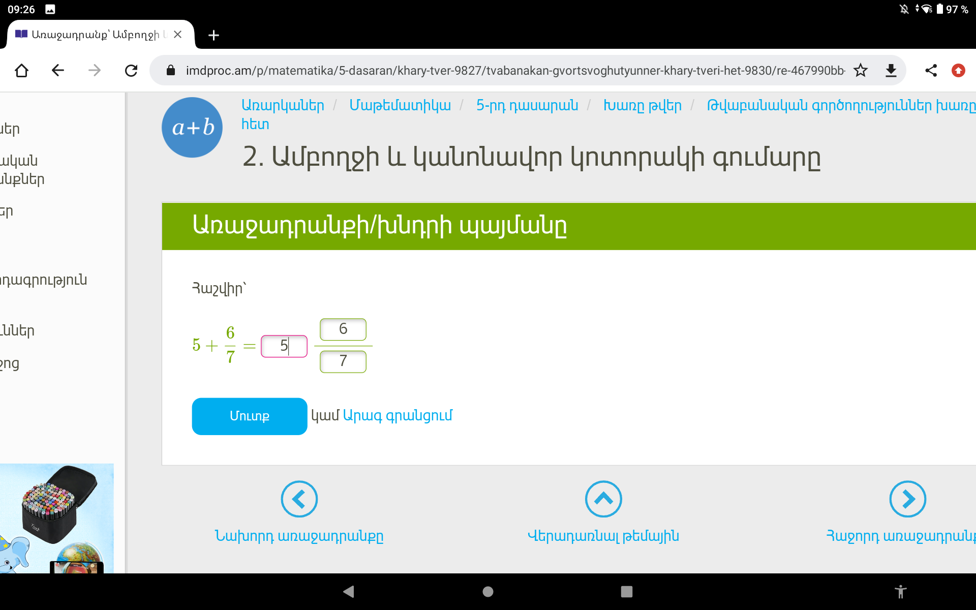Screen dimensions: 976x610
Task: Focus the whole number input field
Action: 284,346
